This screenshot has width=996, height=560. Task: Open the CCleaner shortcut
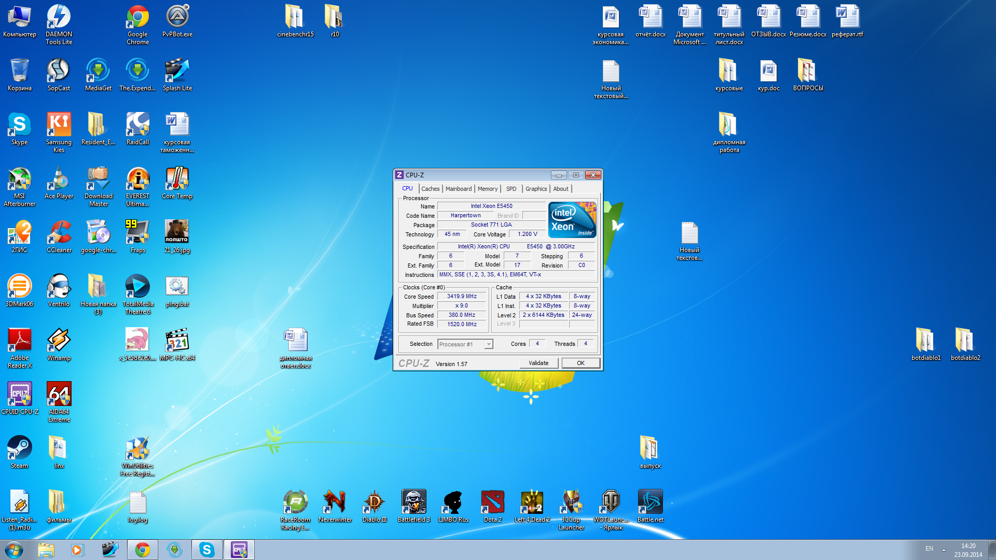[x=59, y=233]
